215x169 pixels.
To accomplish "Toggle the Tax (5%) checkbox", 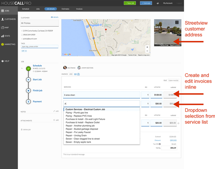I will tap(160, 144).
